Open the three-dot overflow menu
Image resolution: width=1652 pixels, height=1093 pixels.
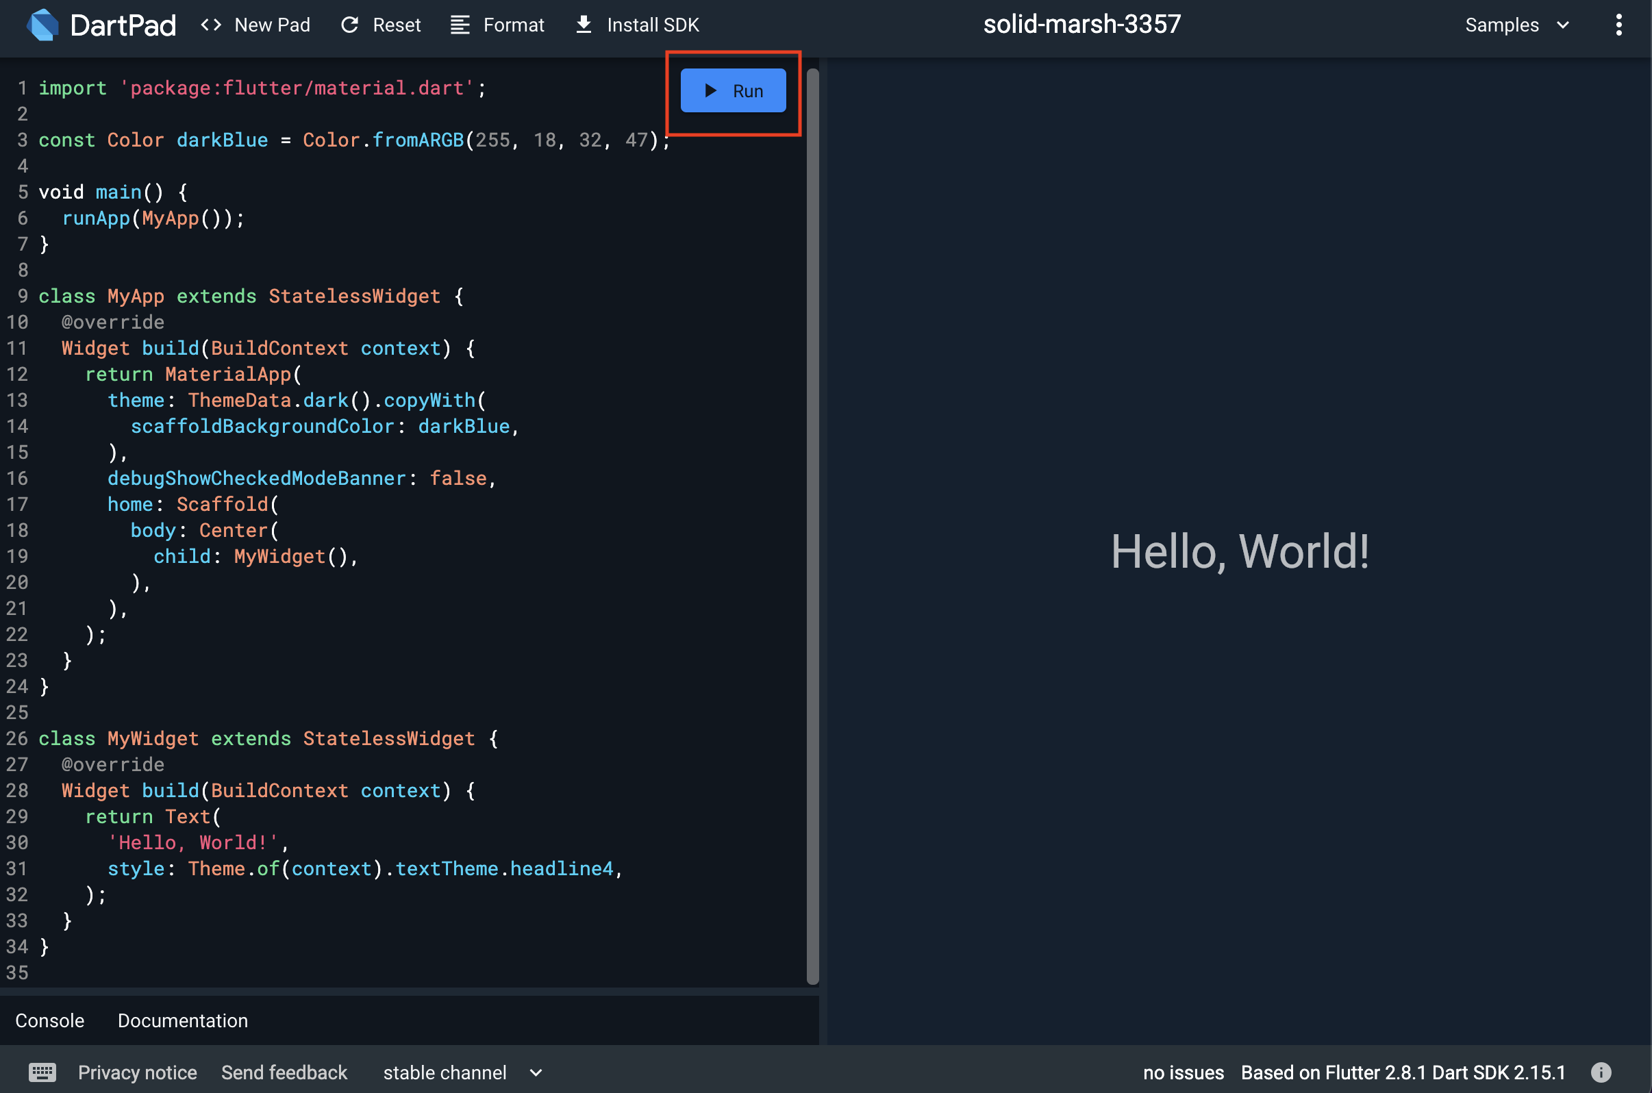tap(1618, 25)
